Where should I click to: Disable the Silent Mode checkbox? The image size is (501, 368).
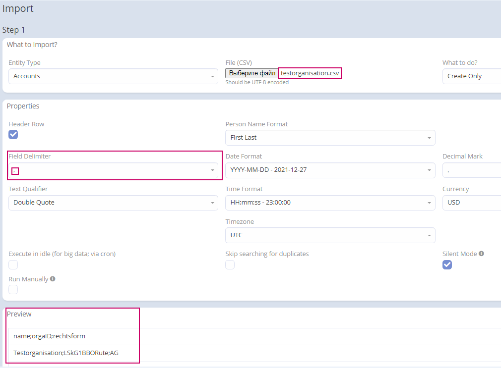447,264
